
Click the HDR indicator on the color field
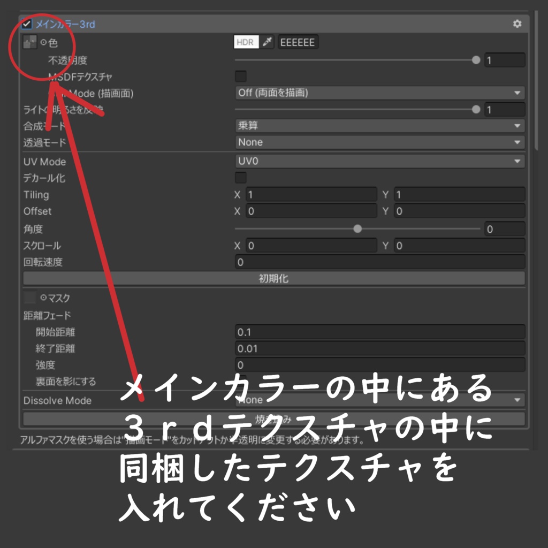(x=245, y=42)
